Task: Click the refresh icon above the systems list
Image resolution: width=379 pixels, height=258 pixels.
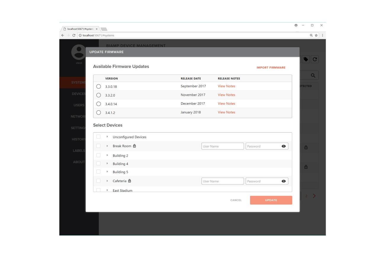Action: click(x=315, y=59)
